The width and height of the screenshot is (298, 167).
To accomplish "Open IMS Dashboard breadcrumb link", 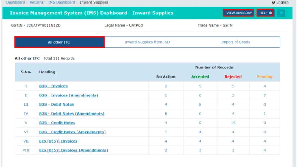I will (62, 2).
